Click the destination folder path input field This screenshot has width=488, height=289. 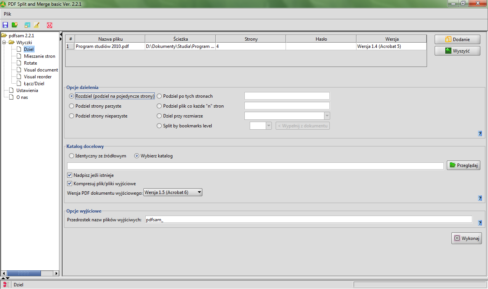click(255, 166)
